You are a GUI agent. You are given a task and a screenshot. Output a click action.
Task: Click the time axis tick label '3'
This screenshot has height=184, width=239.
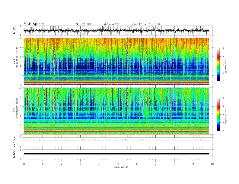(80, 164)
